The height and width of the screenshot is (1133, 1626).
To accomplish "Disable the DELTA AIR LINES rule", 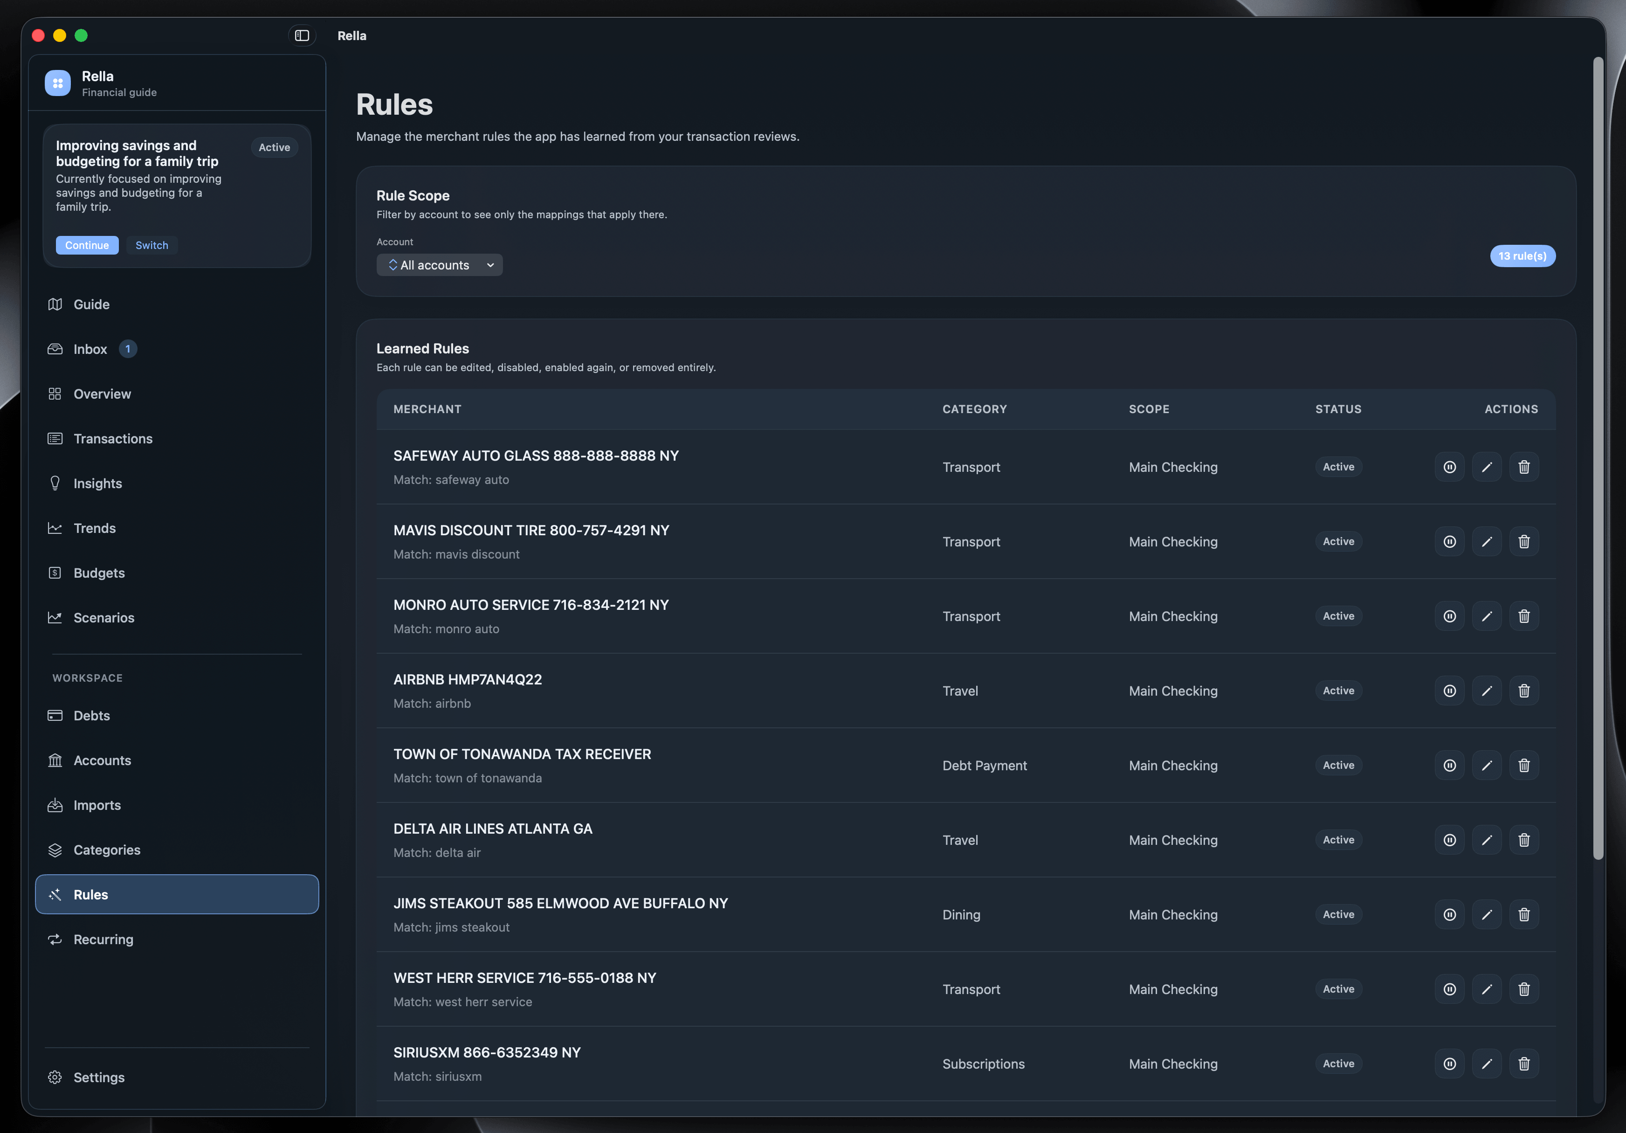I will 1449,840.
